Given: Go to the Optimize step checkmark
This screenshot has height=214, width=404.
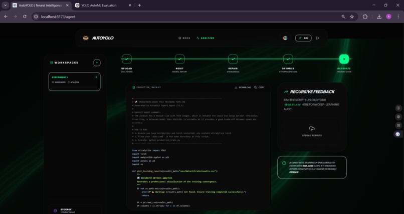Looking at the screenshot, I should click(x=288, y=59).
